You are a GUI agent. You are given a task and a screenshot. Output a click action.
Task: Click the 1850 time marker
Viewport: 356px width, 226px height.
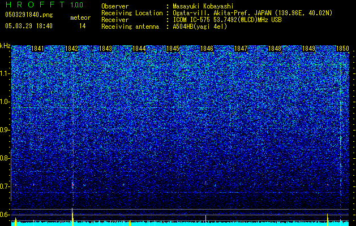coord(342,49)
